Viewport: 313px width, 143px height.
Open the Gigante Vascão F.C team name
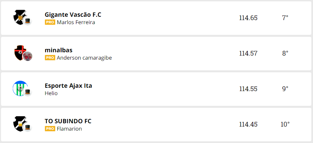(x=73, y=15)
